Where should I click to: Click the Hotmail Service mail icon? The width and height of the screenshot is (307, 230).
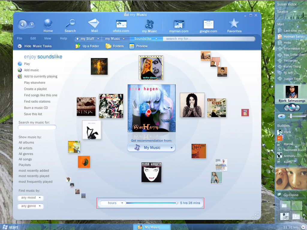tap(280, 36)
